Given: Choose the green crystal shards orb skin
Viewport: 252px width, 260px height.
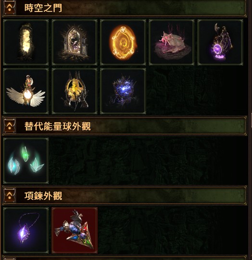Looking at the screenshot, I should click(x=26, y=160).
